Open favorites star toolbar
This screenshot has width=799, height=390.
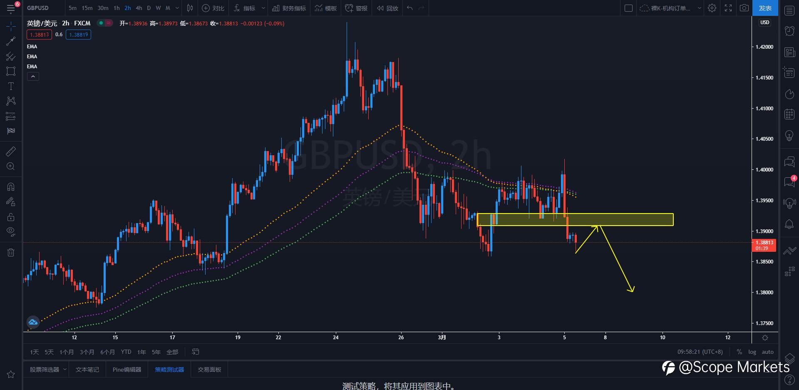pyautogui.click(x=11, y=374)
